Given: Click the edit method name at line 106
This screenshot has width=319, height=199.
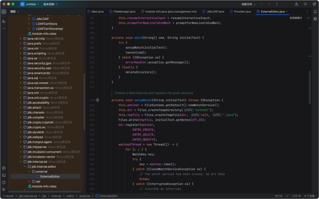Looking at the screenshot, I should (x=138, y=38).
